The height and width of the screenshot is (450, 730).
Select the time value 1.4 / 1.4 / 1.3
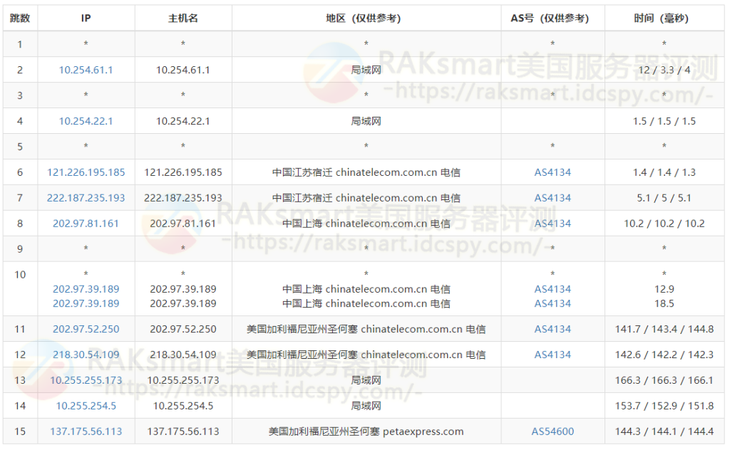coord(664,172)
